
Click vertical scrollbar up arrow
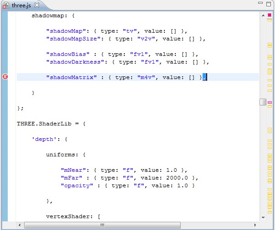pyautogui.click(x=263, y=15)
